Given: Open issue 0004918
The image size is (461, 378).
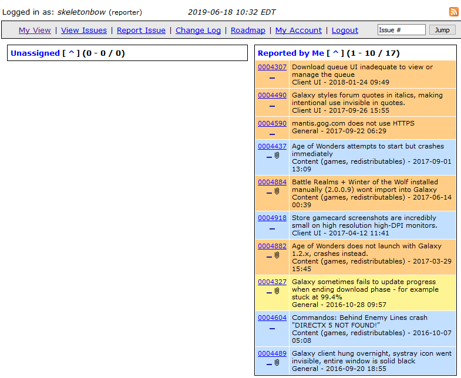Looking at the screenshot, I should click(x=272, y=218).
